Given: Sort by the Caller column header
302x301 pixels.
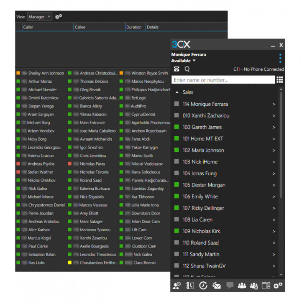Looking at the screenshot, I should [28, 27].
